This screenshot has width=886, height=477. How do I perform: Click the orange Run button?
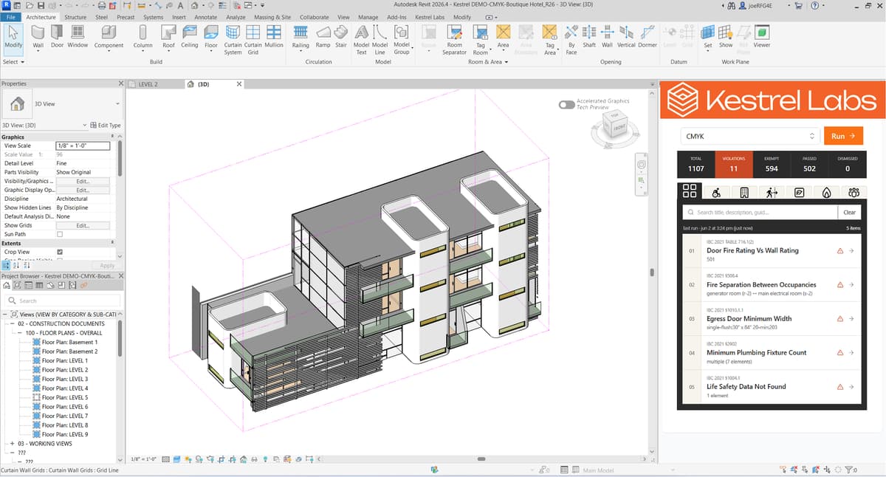click(842, 137)
